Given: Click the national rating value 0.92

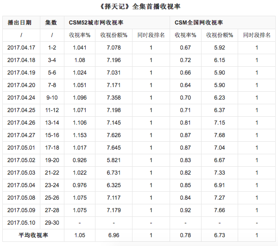Looking at the screenshot, I should pos(186,210).
